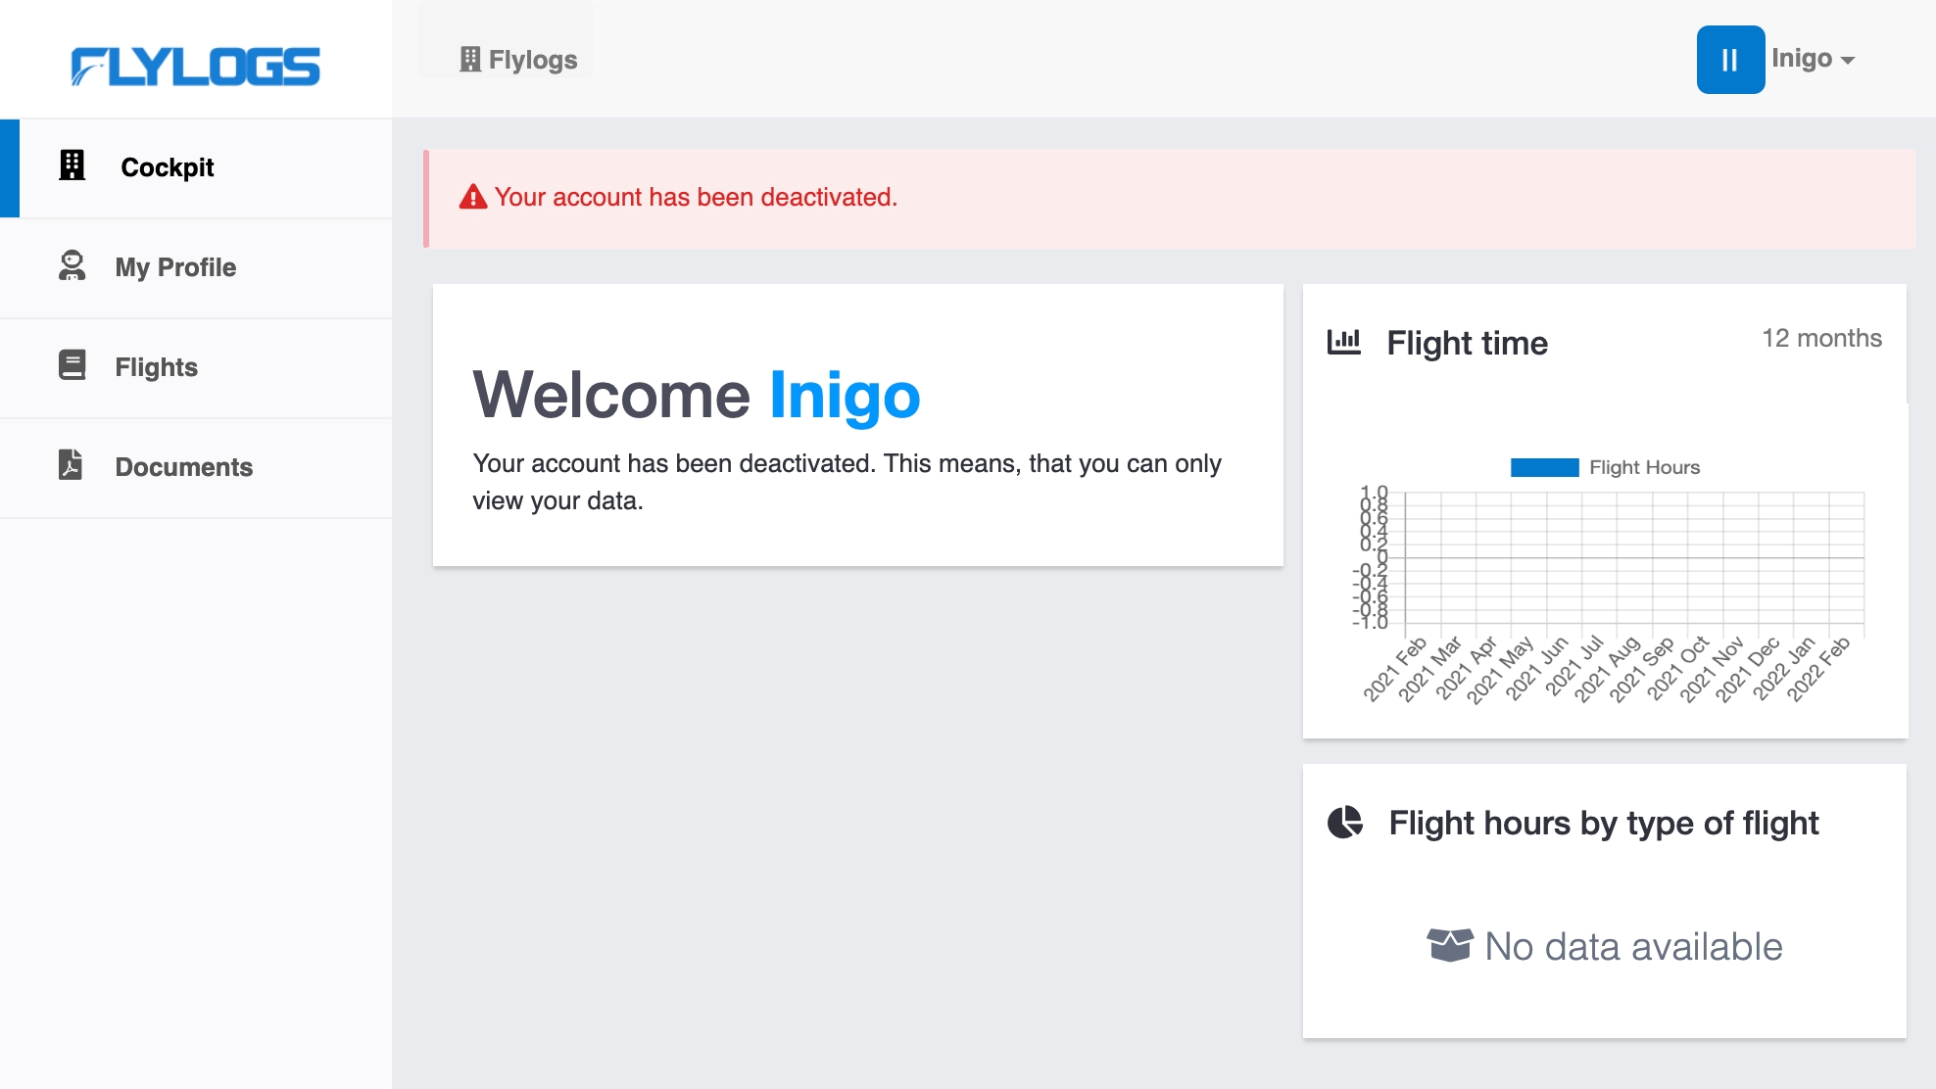This screenshot has height=1089, width=1936.
Task: Open the Flights section
Action: [156, 367]
